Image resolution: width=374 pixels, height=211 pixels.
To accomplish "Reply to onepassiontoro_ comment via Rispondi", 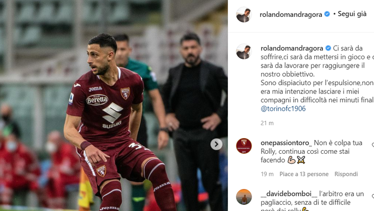I will click(346, 174).
